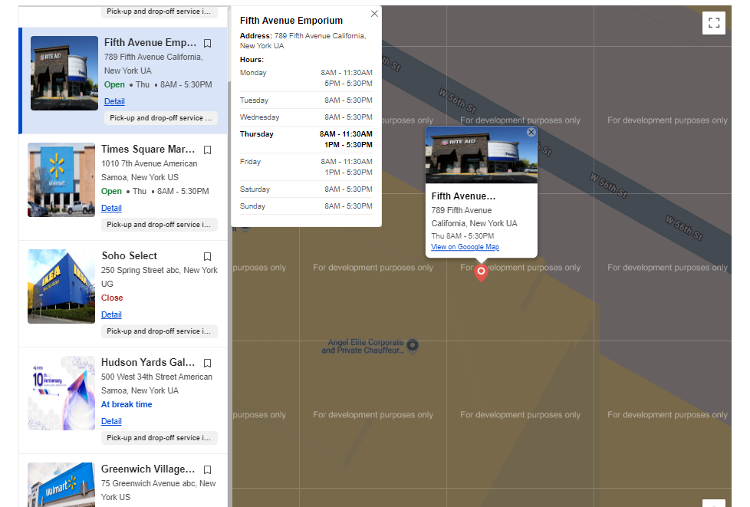Open Detail link for Hudson Yards store
The height and width of the screenshot is (507, 750).
[x=111, y=421]
